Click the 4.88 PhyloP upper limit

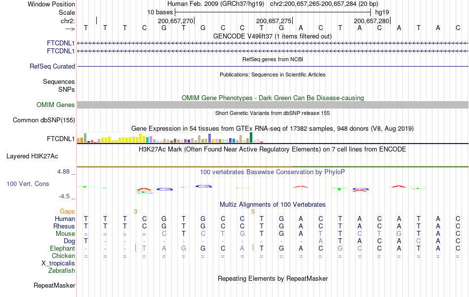point(63,172)
